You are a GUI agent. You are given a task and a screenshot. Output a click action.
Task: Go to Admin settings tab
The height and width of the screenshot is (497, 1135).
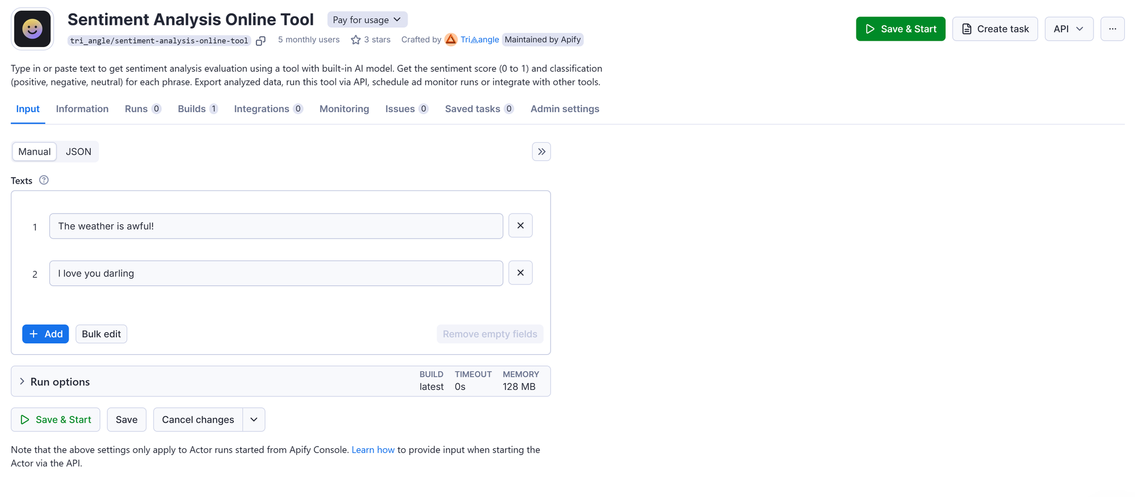565,109
